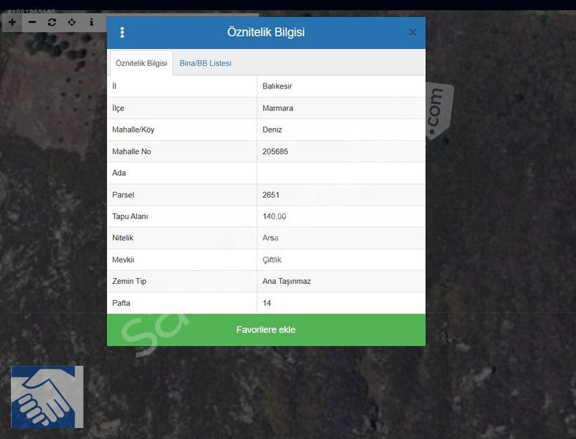This screenshot has width=576, height=439.
Task: Click the Balıkesir province value
Action: click(x=278, y=86)
